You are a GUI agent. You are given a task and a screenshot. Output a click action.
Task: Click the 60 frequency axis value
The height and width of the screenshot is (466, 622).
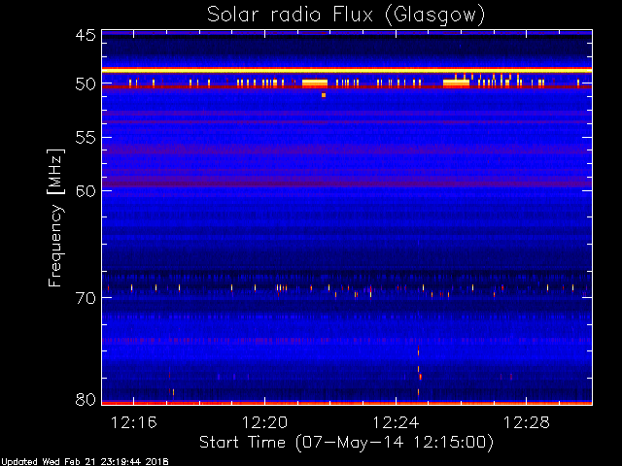tap(86, 191)
